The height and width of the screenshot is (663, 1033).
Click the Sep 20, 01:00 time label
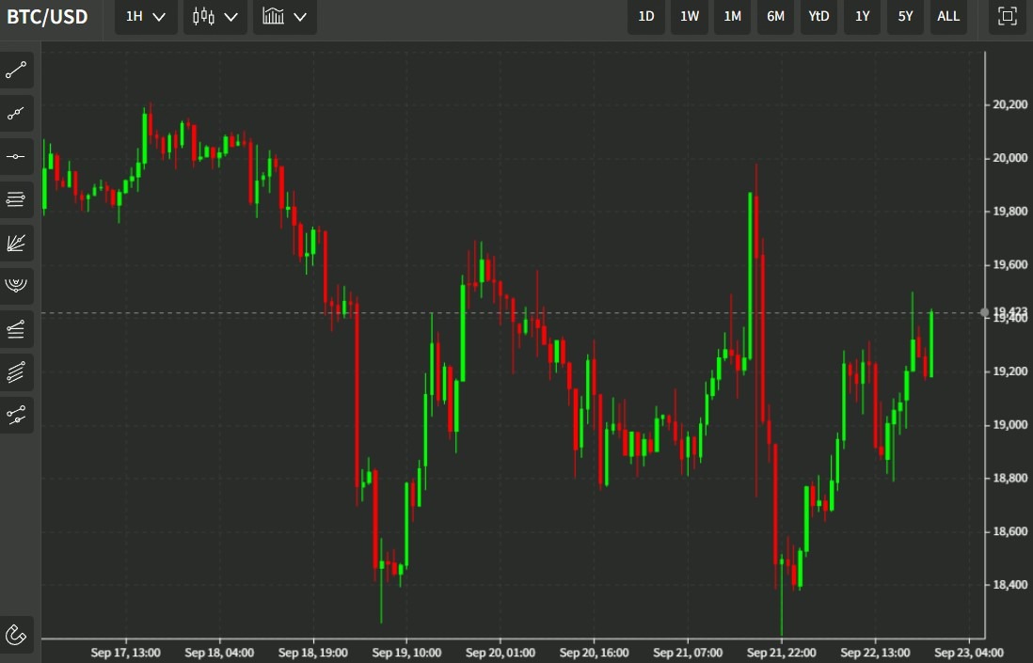(500, 653)
